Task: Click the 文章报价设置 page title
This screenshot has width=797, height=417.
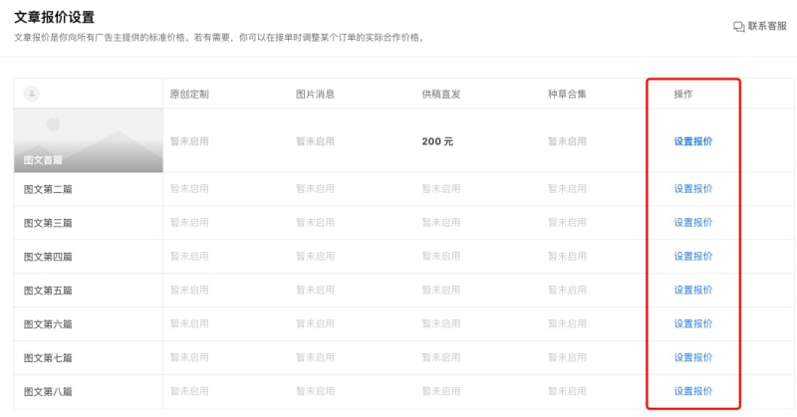Action: [x=55, y=17]
